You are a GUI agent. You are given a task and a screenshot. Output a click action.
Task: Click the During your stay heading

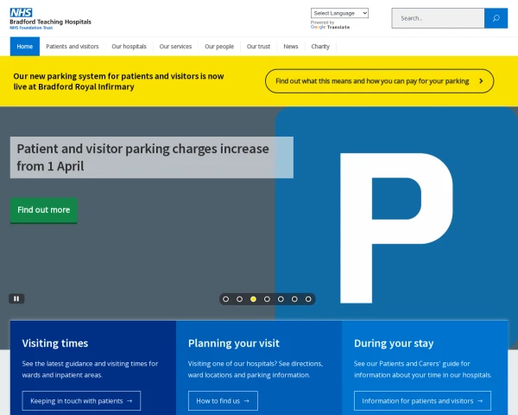[x=394, y=343]
